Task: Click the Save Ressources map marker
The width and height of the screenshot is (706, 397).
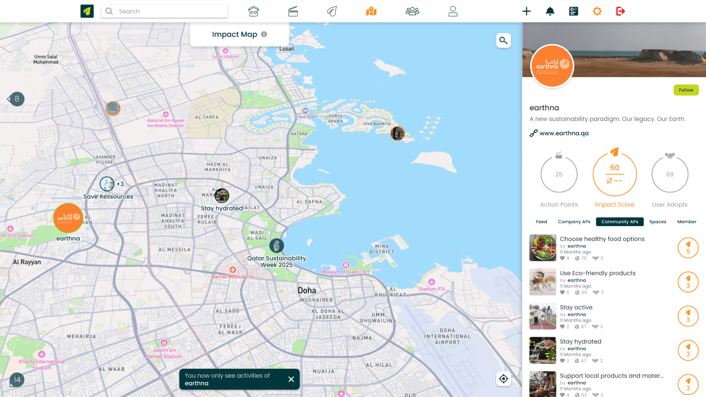Action: (x=107, y=184)
